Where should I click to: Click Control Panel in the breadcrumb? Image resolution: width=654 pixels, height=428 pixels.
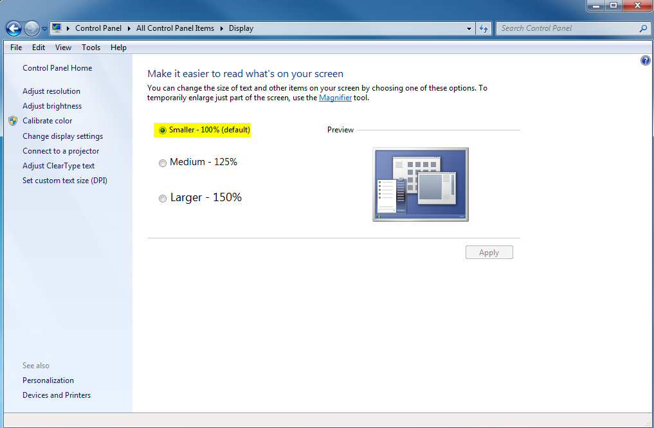98,28
